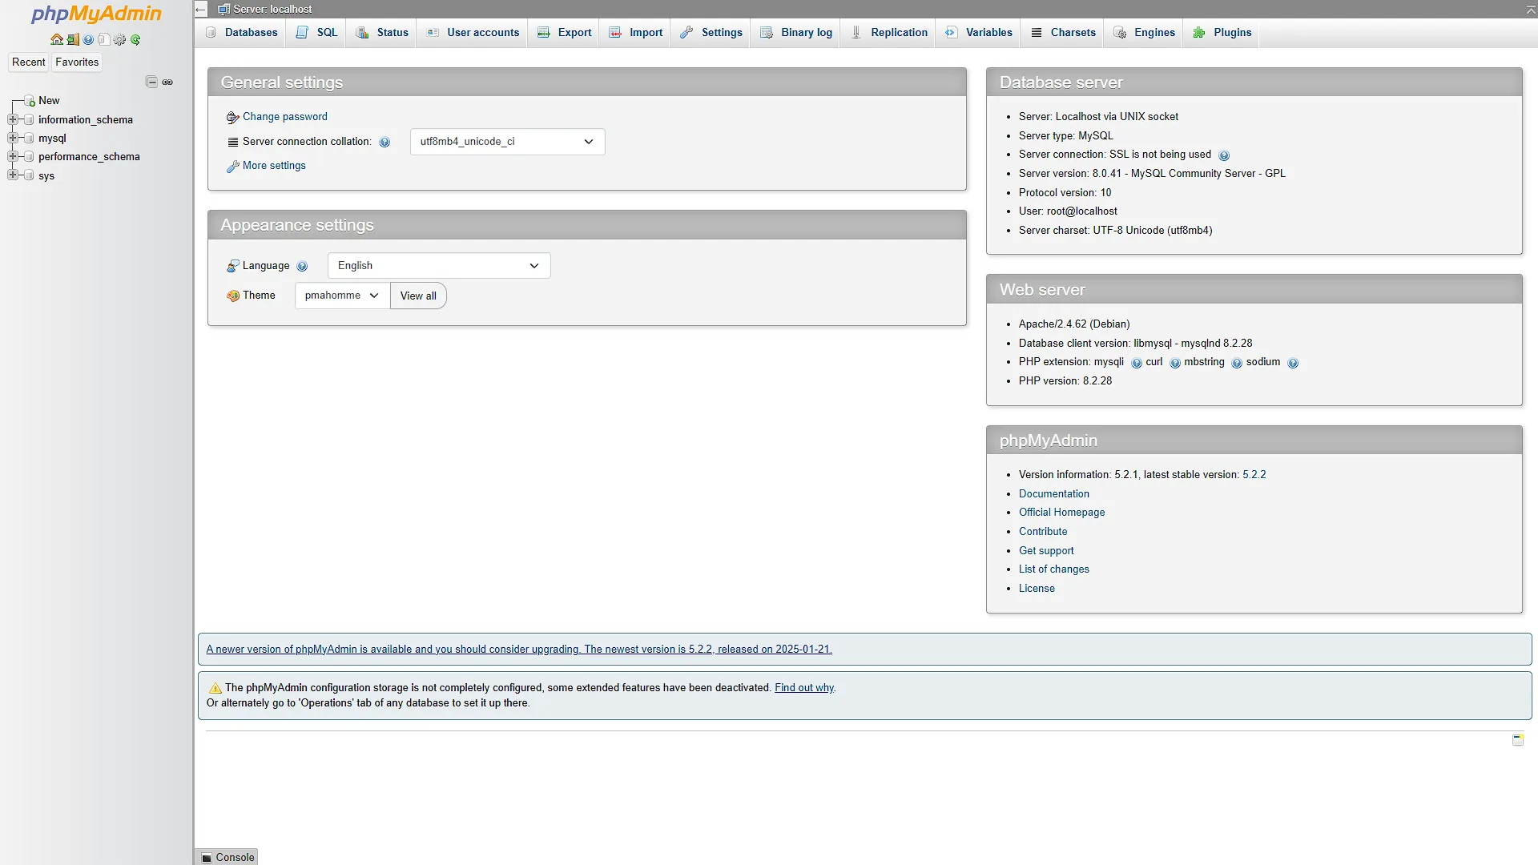Expand the mysql database node
The height and width of the screenshot is (865, 1538).
pos(12,138)
